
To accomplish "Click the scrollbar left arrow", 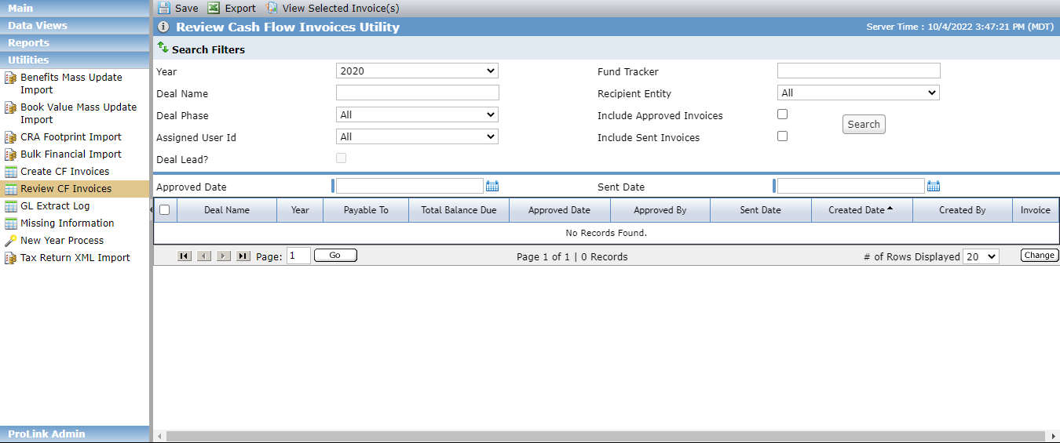I will pos(159,436).
